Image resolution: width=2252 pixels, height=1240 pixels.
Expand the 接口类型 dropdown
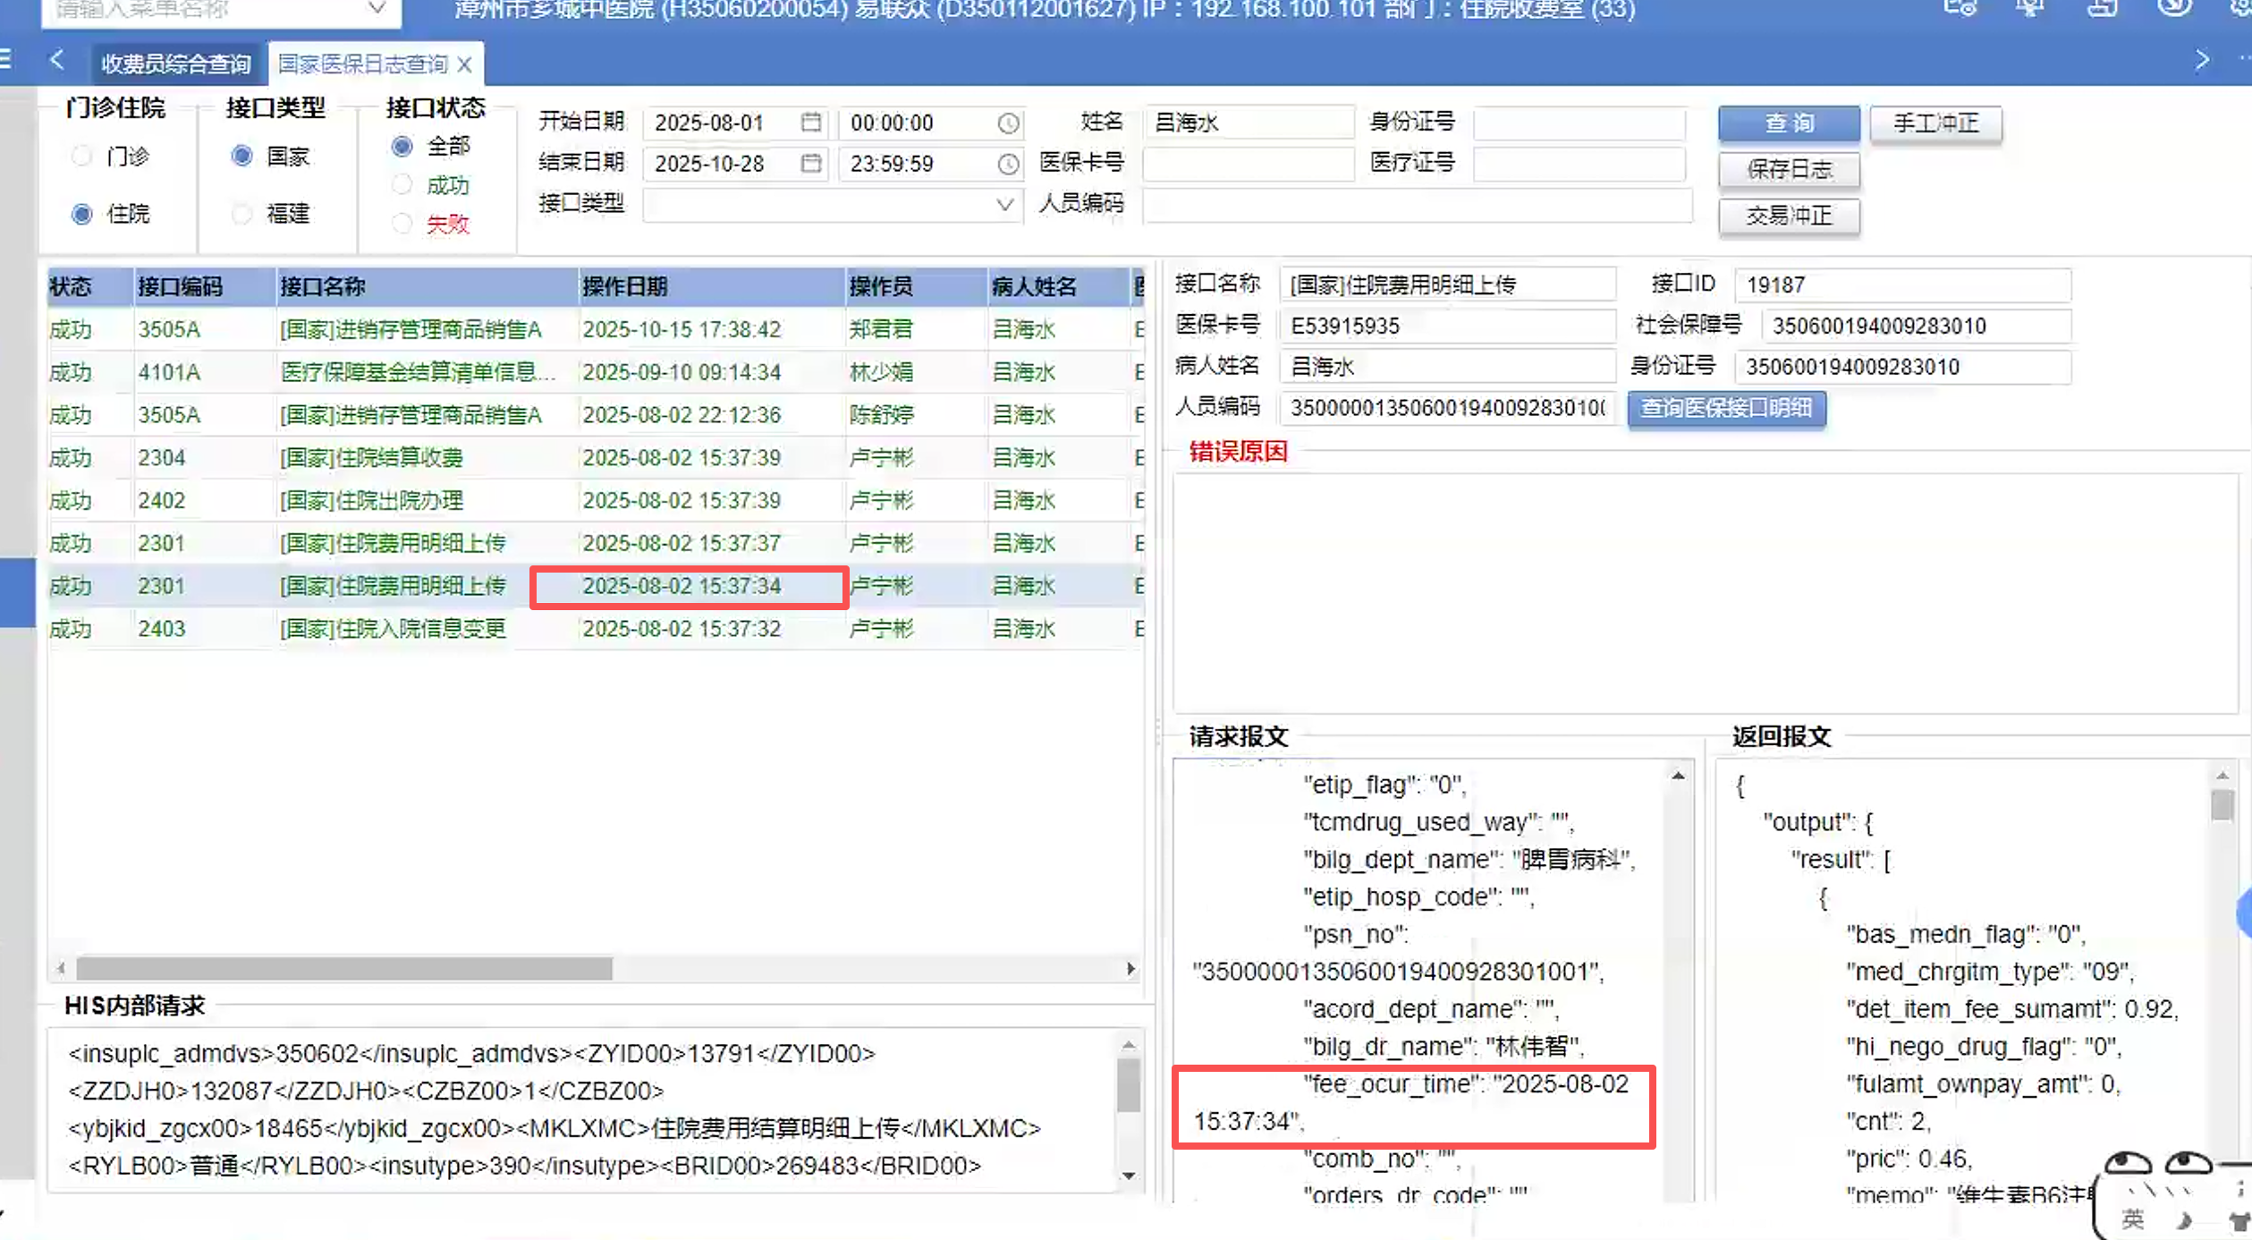tap(1004, 205)
